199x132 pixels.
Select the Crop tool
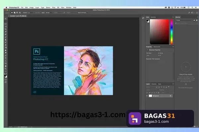[x=5, y=29]
